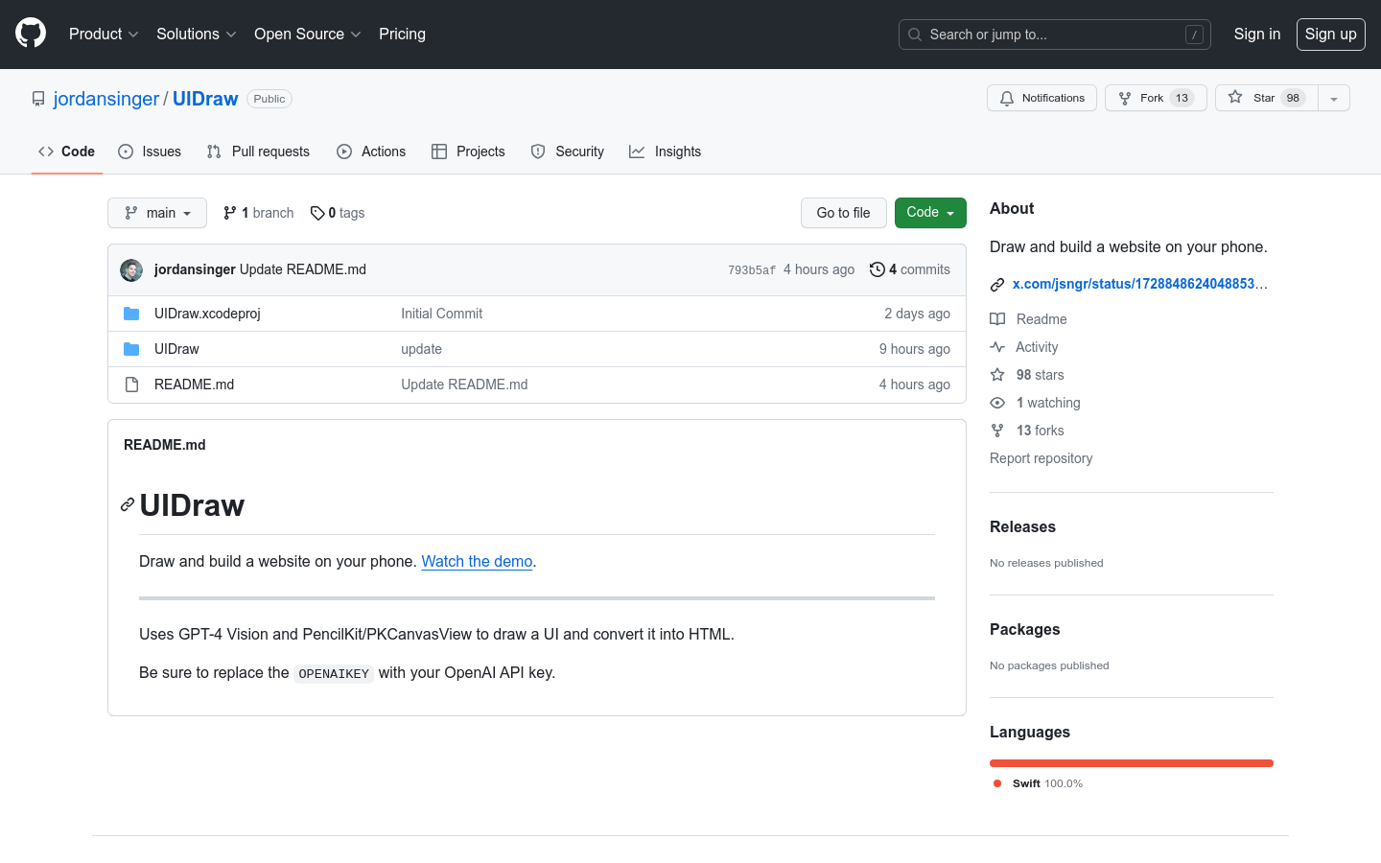Open the Pull requests tab

(x=258, y=152)
